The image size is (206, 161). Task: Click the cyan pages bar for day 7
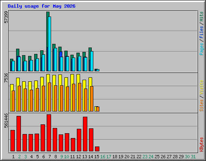click(x=49, y=44)
